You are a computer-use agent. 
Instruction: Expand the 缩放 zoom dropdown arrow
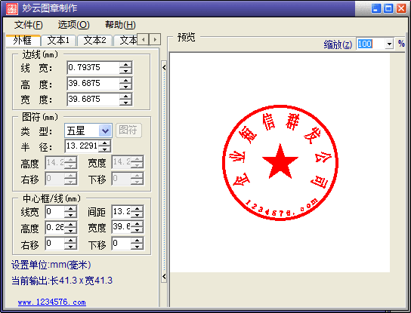pyautogui.click(x=390, y=44)
